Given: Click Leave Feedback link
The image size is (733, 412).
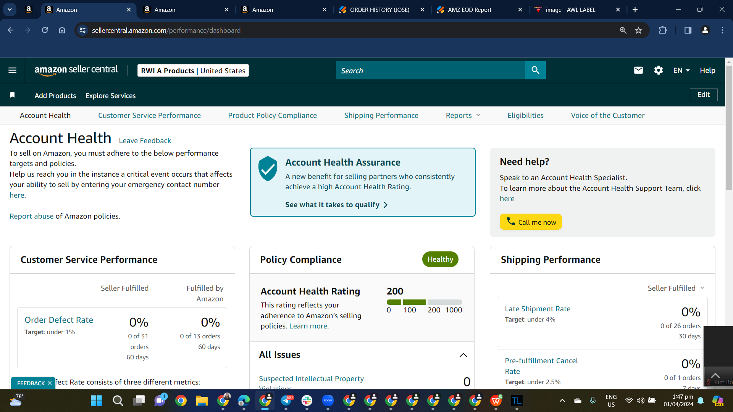Looking at the screenshot, I should (145, 140).
